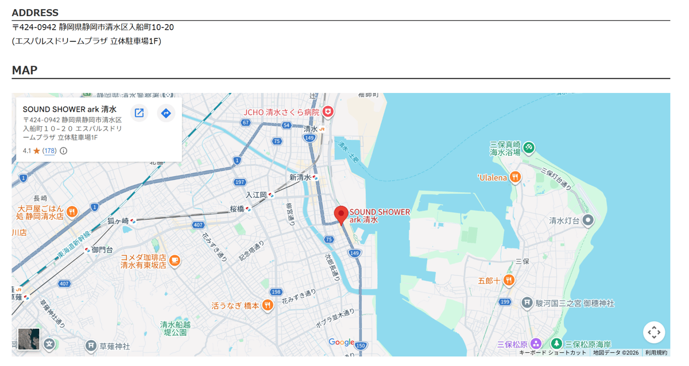The height and width of the screenshot is (366, 689).
Task: Open the review info circle icon
Action: coord(64,151)
